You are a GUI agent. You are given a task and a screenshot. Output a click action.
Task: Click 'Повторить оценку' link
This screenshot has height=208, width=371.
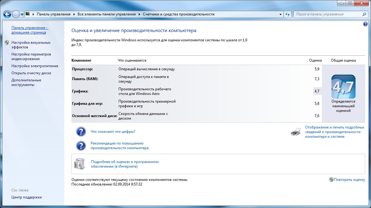click(x=349, y=180)
